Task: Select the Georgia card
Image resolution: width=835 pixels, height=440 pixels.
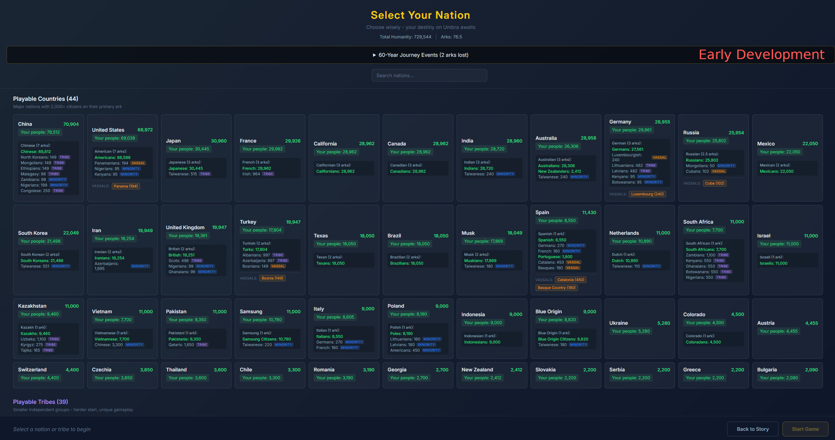Action: click(418, 375)
